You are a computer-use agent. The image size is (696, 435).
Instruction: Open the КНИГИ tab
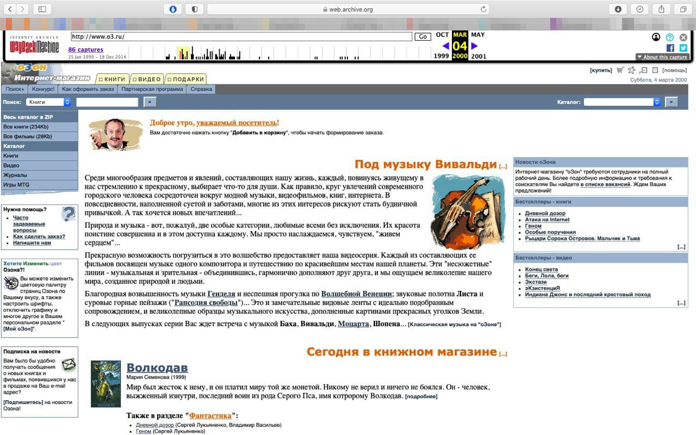[x=112, y=79]
